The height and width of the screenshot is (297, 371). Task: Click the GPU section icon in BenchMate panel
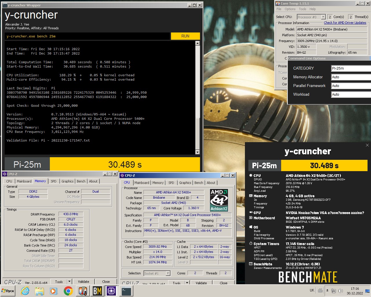coord(251,213)
